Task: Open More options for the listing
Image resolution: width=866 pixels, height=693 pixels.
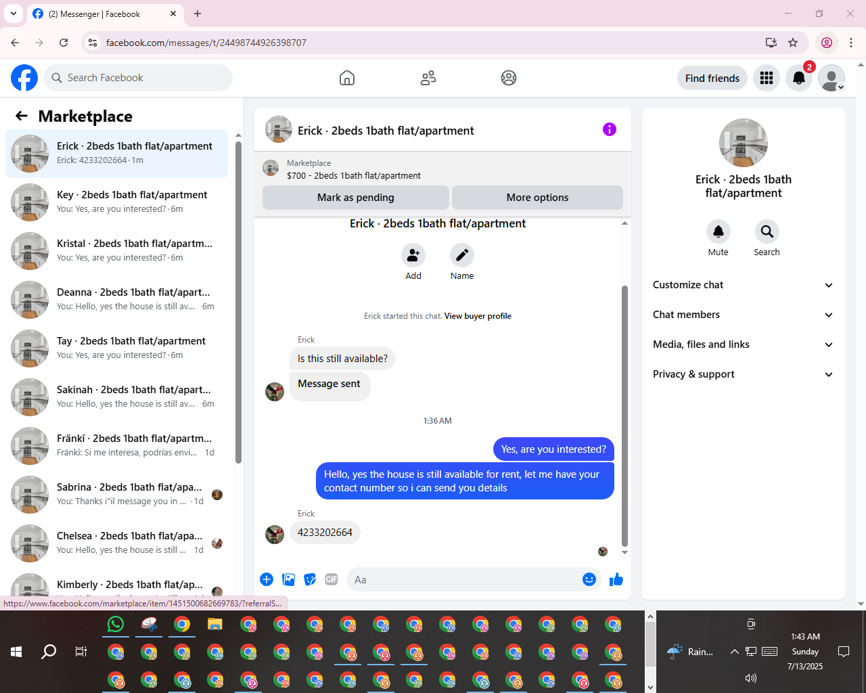Action: pyautogui.click(x=537, y=198)
